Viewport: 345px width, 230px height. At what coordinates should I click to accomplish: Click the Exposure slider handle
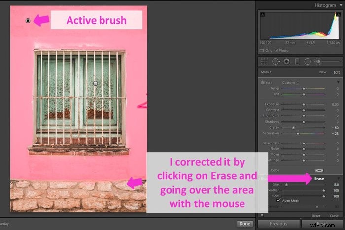pyautogui.click(x=304, y=104)
